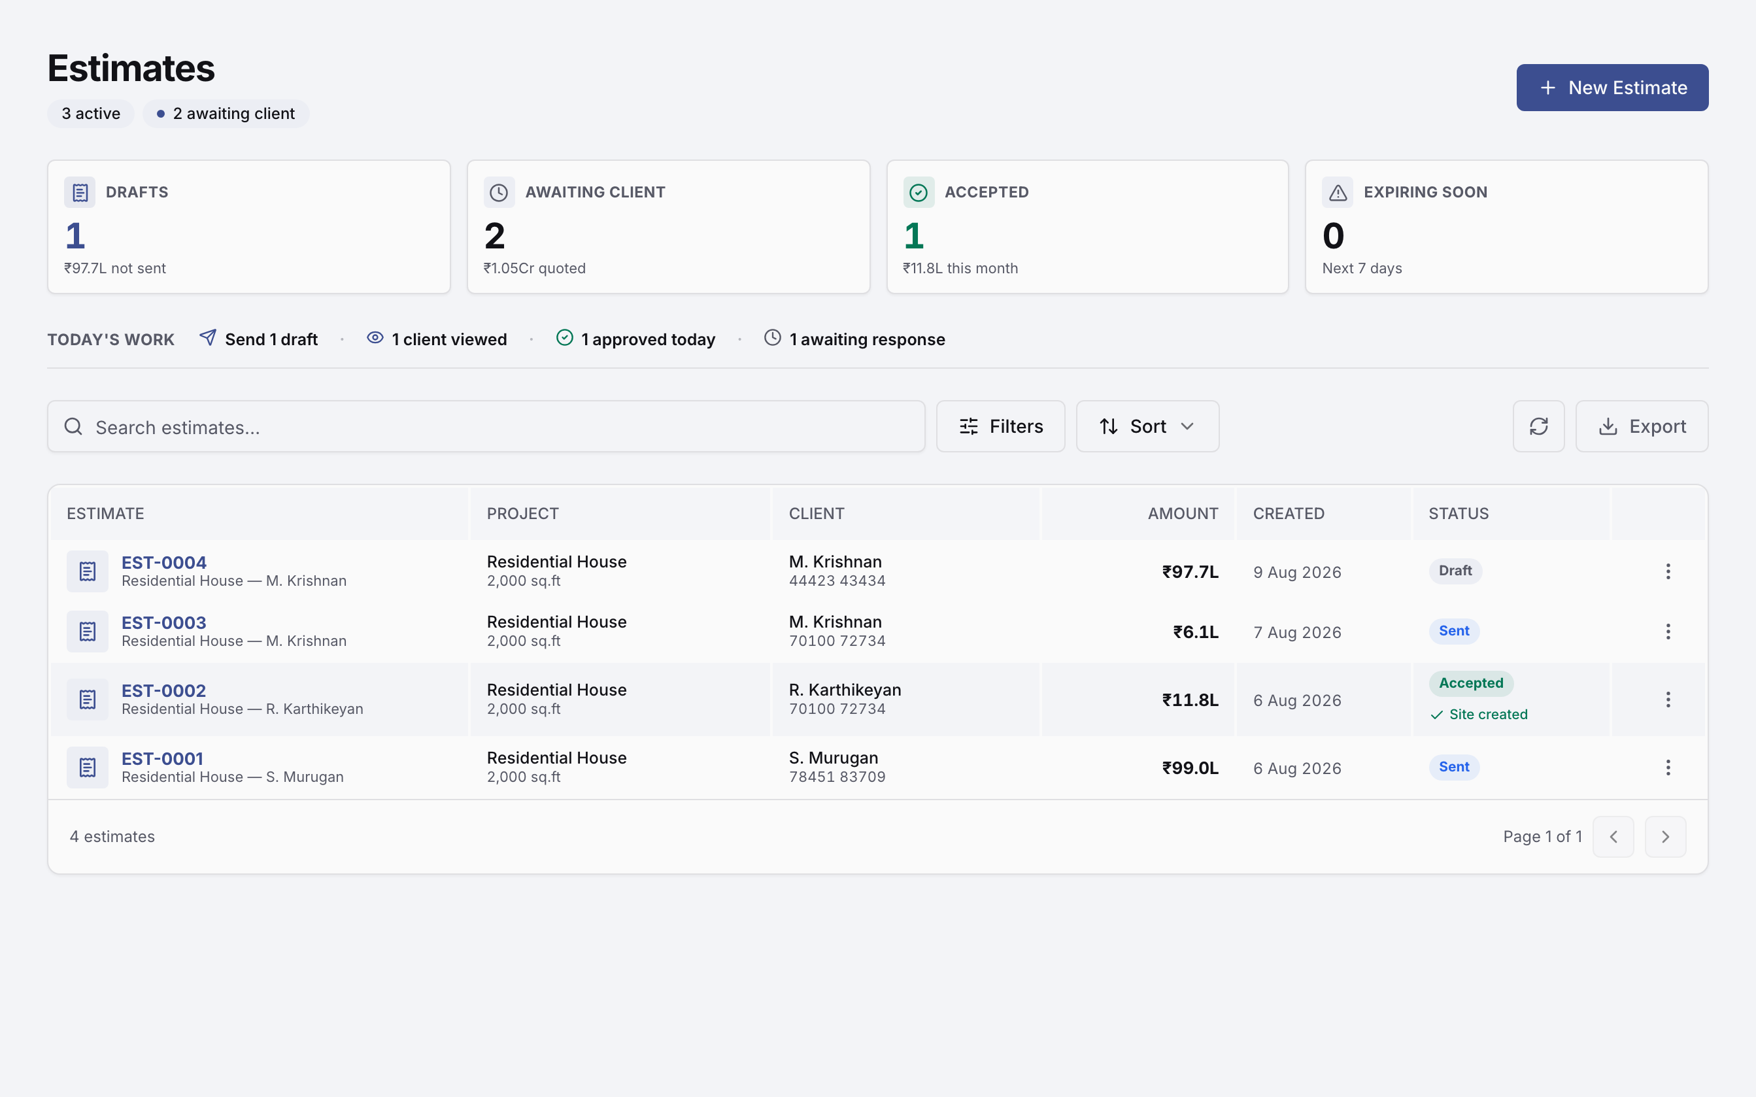The height and width of the screenshot is (1097, 1756).
Task: Refresh the estimates list
Action: (x=1538, y=427)
